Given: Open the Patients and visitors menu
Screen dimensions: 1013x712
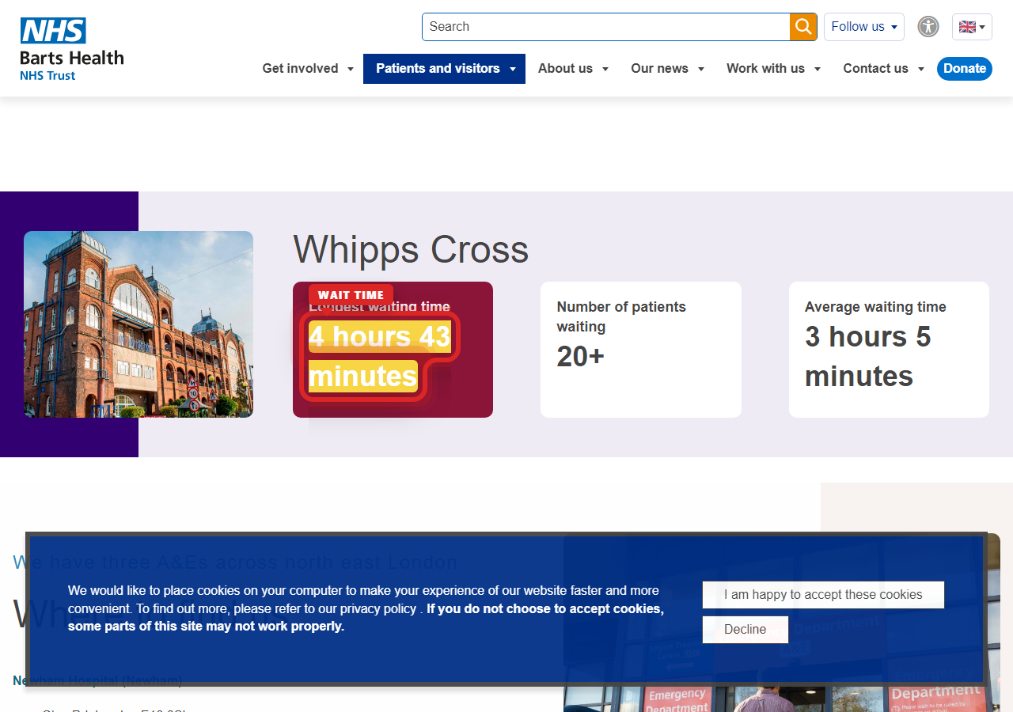Looking at the screenshot, I should pyautogui.click(x=444, y=69).
